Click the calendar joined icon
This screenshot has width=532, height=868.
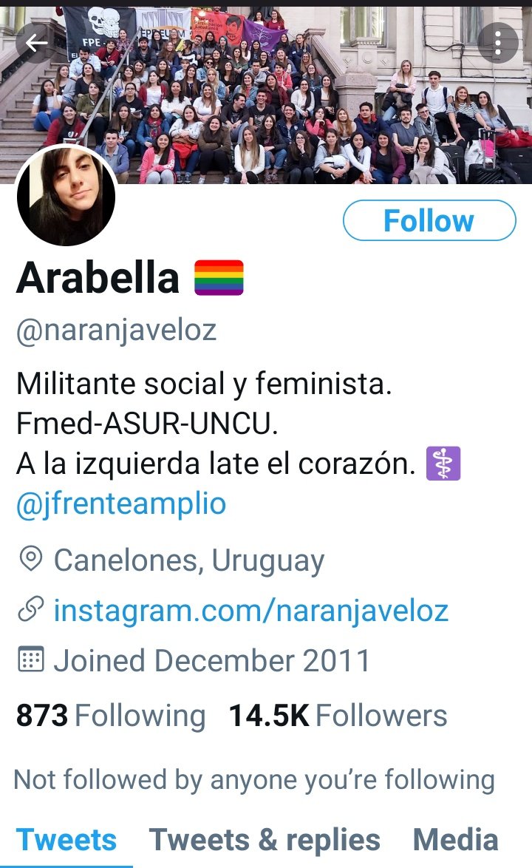click(30, 659)
